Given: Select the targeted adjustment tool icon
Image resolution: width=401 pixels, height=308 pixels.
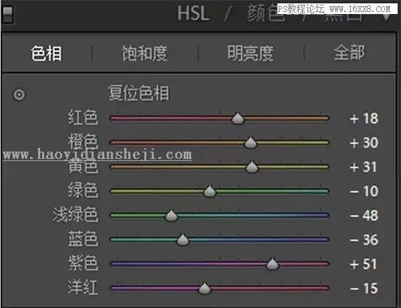Looking at the screenshot, I should (x=19, y=95).
